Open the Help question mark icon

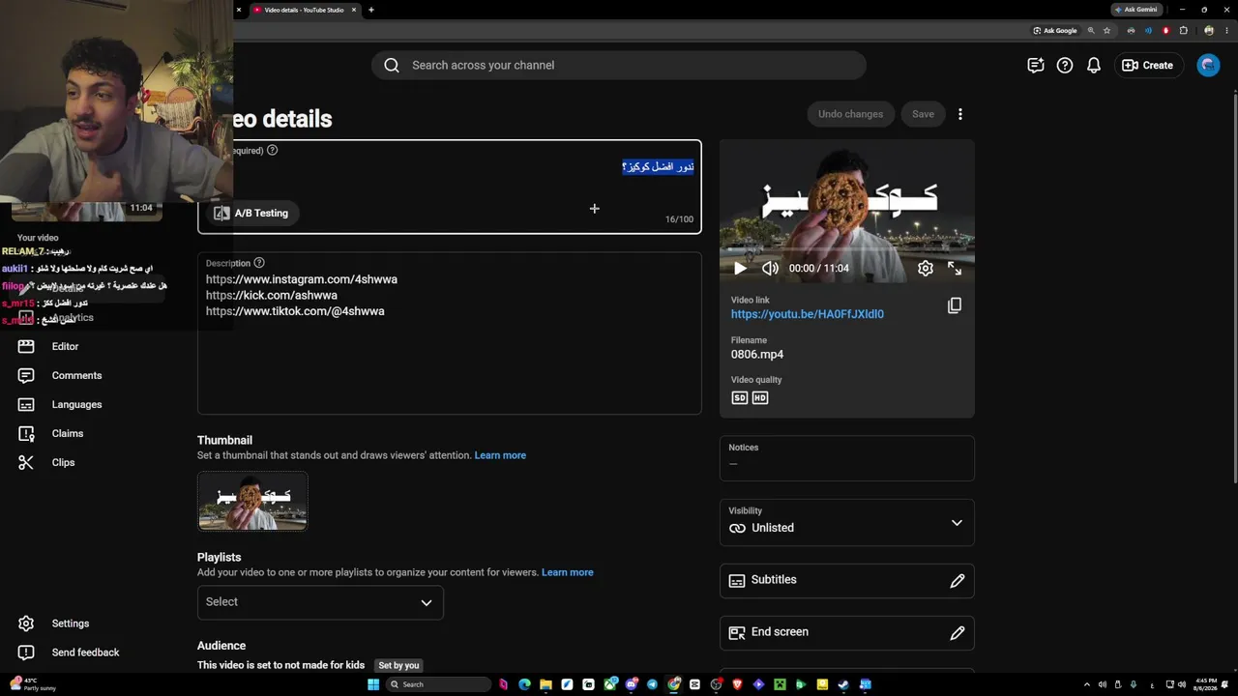click(1065, 66)
